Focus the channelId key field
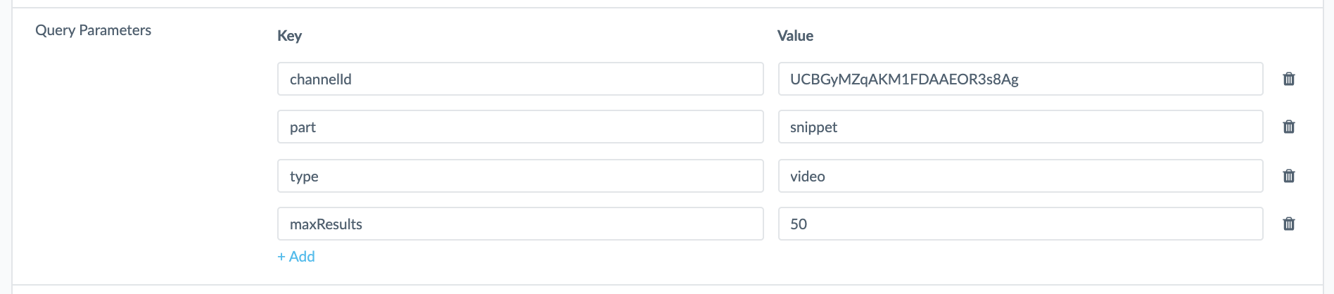Viewport: 1334px width, 294px height. click(521, 79)
